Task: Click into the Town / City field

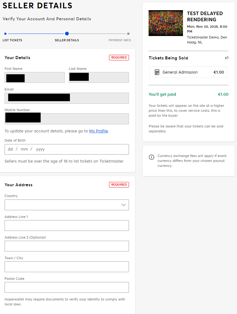Action: [67, 267]
